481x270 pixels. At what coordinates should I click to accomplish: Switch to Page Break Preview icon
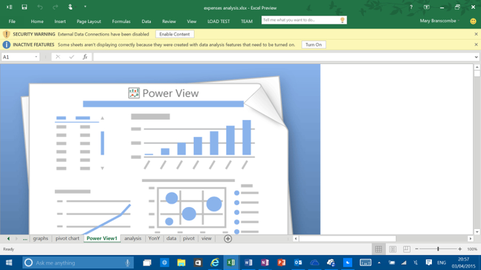[x=407, y=249]
